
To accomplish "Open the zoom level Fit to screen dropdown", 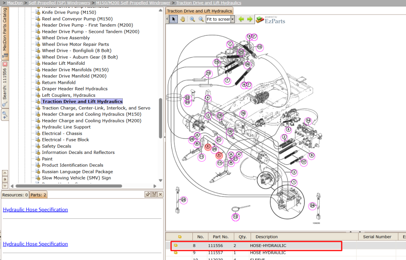I will coord(233,19).
